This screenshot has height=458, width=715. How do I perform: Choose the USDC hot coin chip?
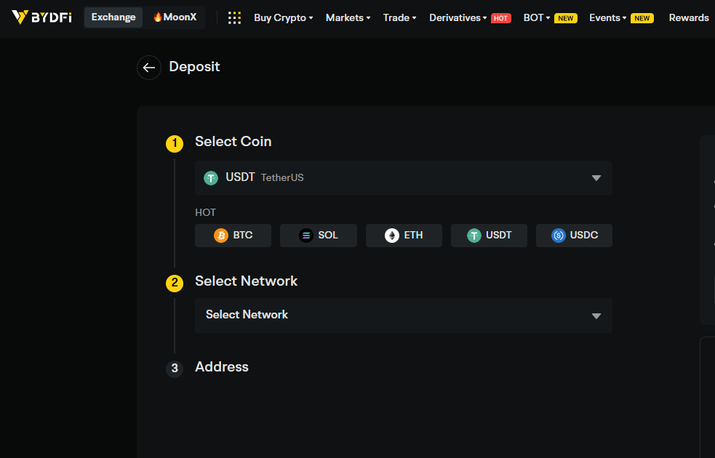pyautogui.click(x=574, y=236)
